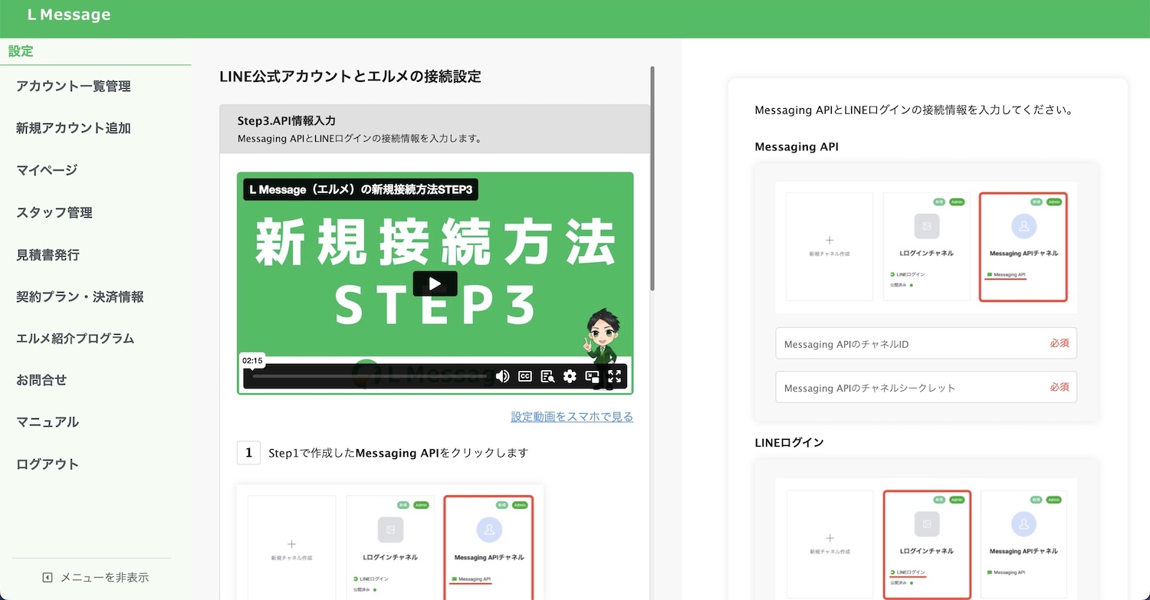Image resolution: width=1150 pixels, height=600 pixels.
Task: Select 新規アカウント追加 menu item
Action: (x=74, y=128)
